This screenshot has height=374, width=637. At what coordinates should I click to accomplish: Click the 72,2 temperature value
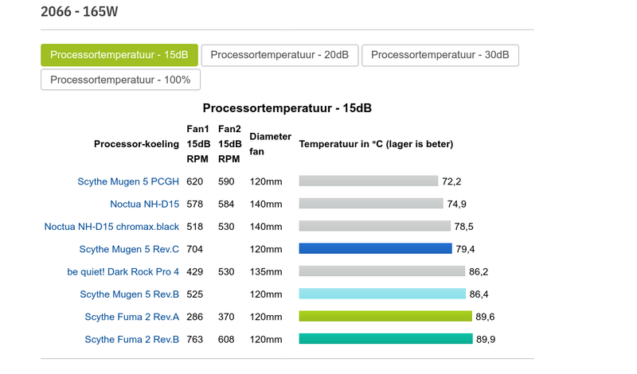(451, 181)
